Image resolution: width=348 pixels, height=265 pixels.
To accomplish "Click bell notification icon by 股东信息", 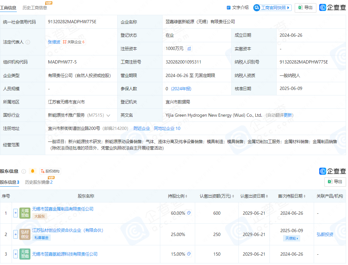I will click(33, 171).
